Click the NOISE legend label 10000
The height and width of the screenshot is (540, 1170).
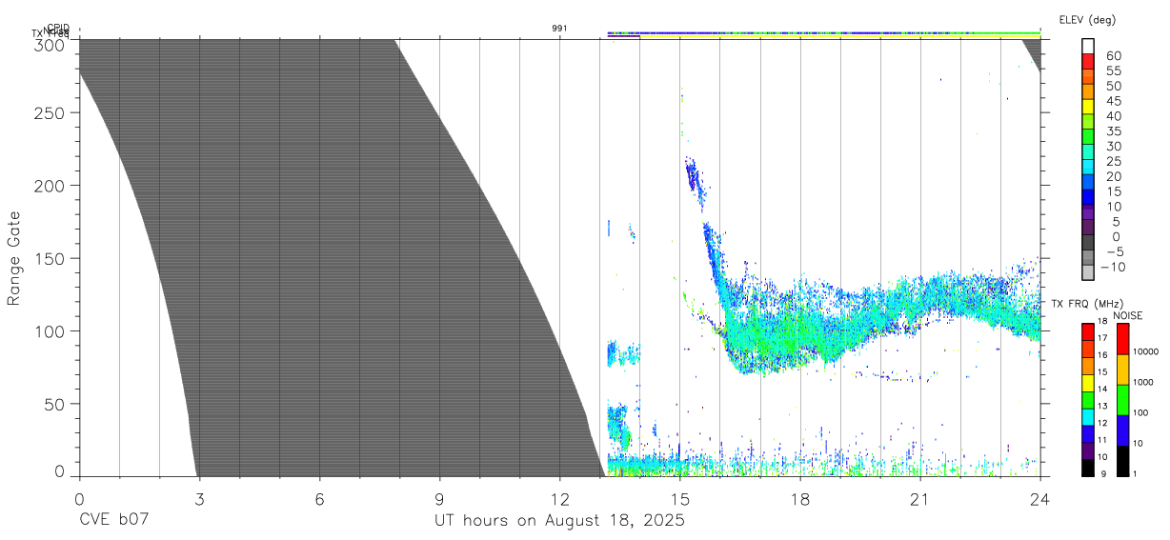(1145, 351)
